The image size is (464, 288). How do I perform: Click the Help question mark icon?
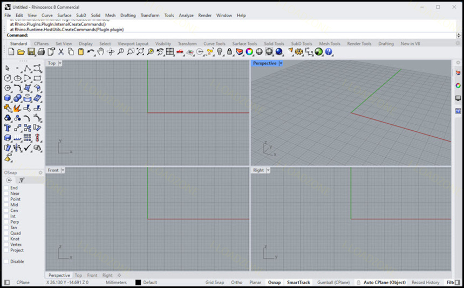coord(329,52)
